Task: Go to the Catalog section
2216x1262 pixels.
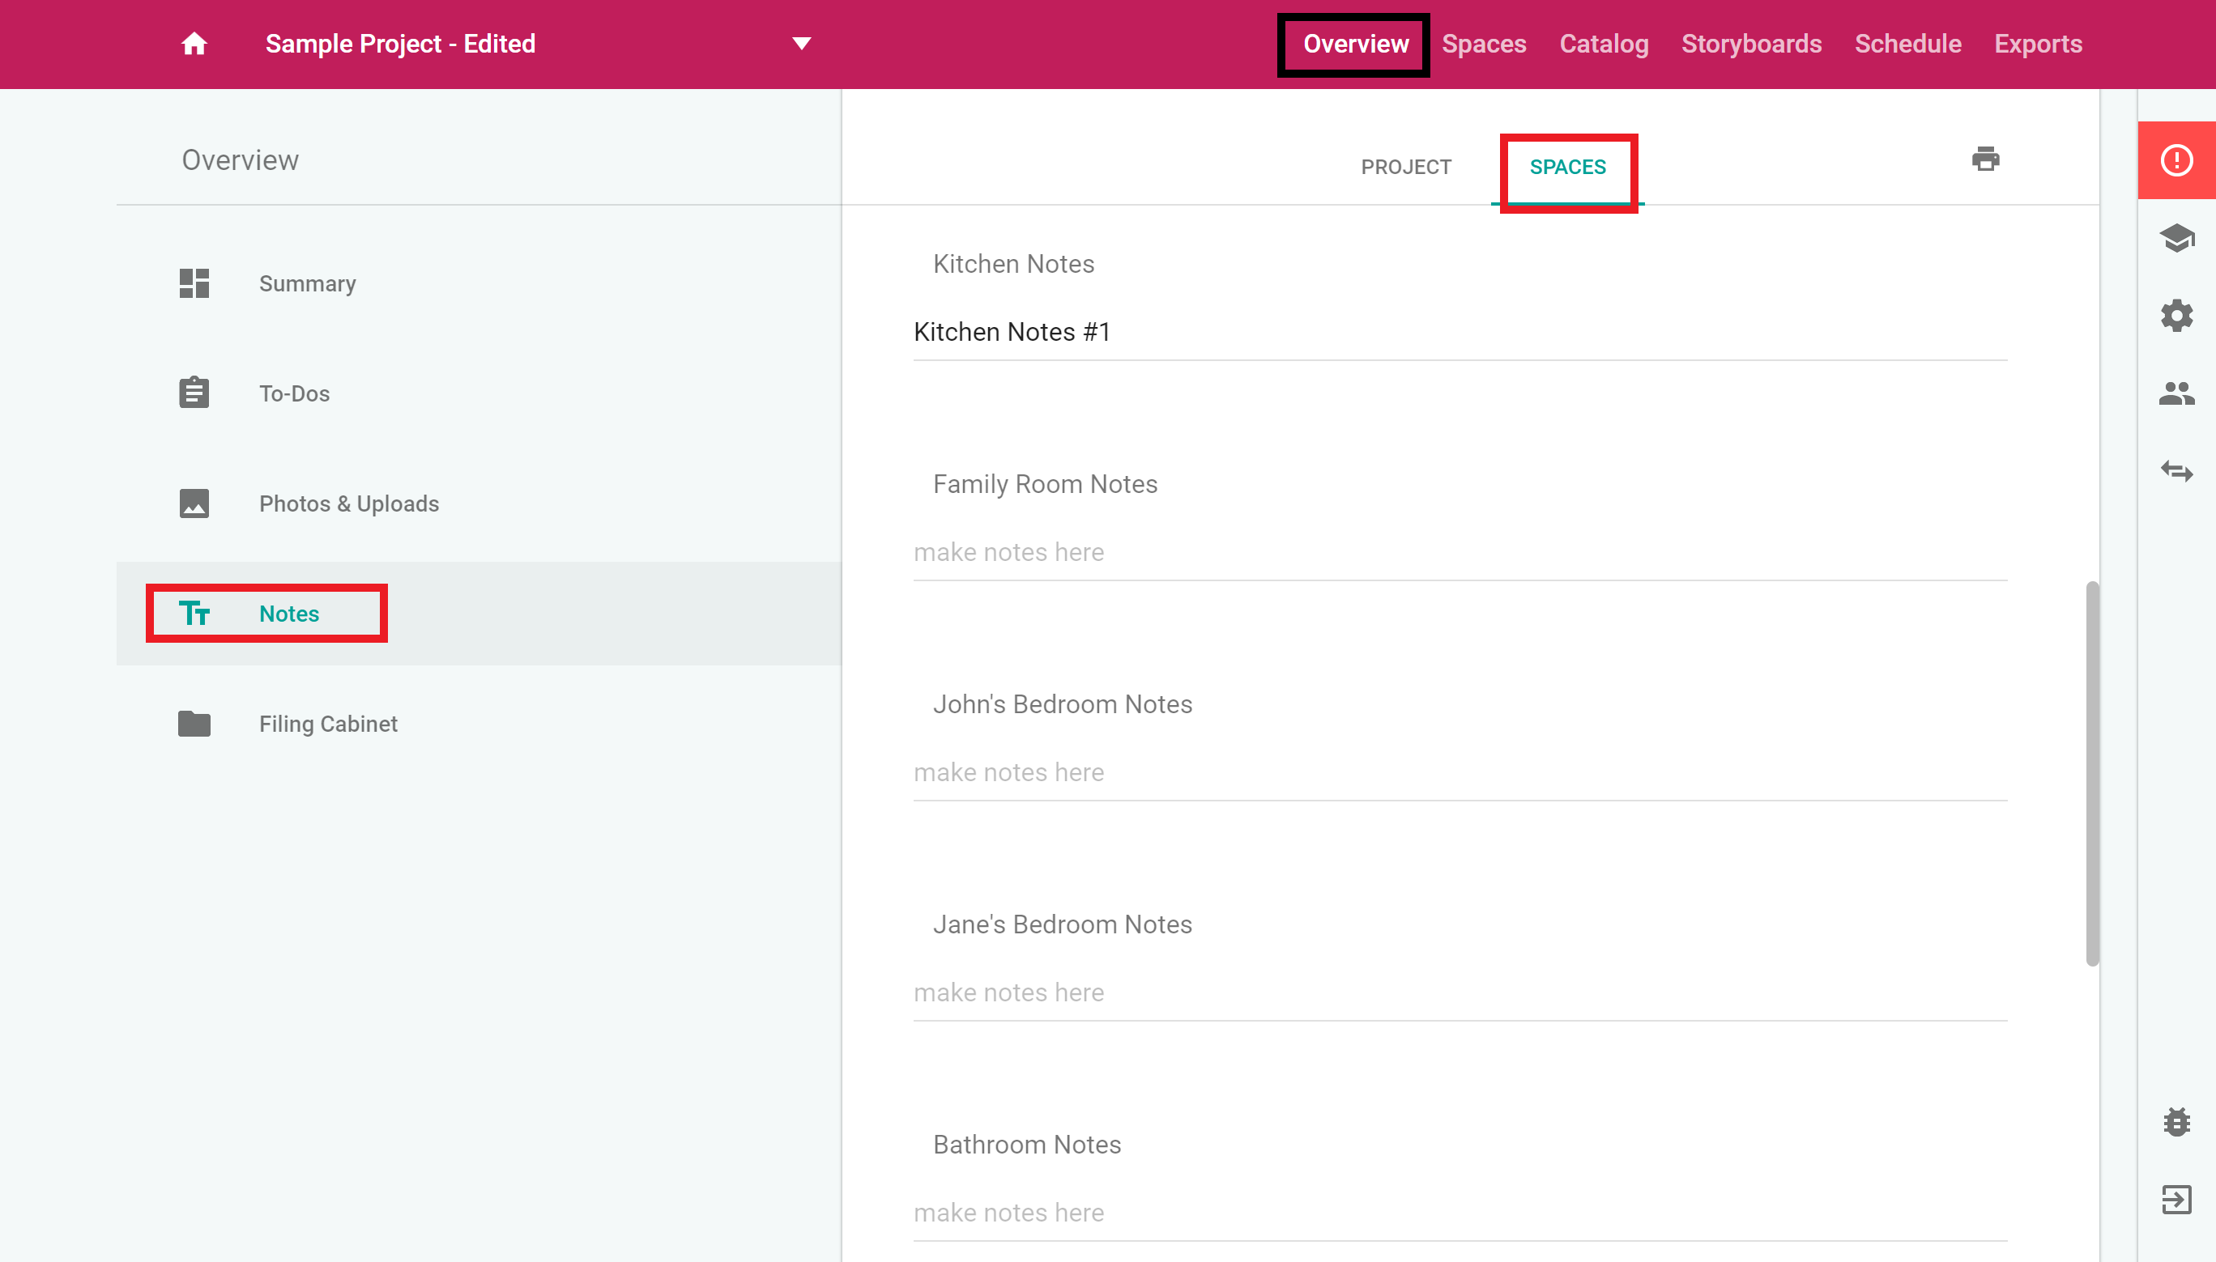Action: click(x=1604, y=44)
